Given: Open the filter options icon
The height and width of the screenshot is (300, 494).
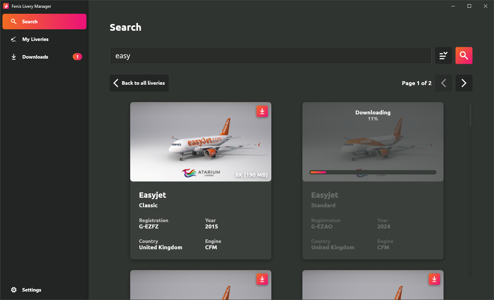Looking at the screenshot, I should tap(443, 55).
